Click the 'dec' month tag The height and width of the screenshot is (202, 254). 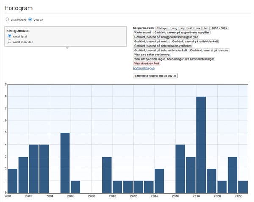[206, 28]
